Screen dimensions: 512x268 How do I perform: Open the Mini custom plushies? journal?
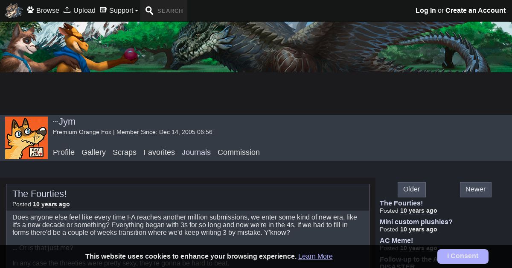416,222
